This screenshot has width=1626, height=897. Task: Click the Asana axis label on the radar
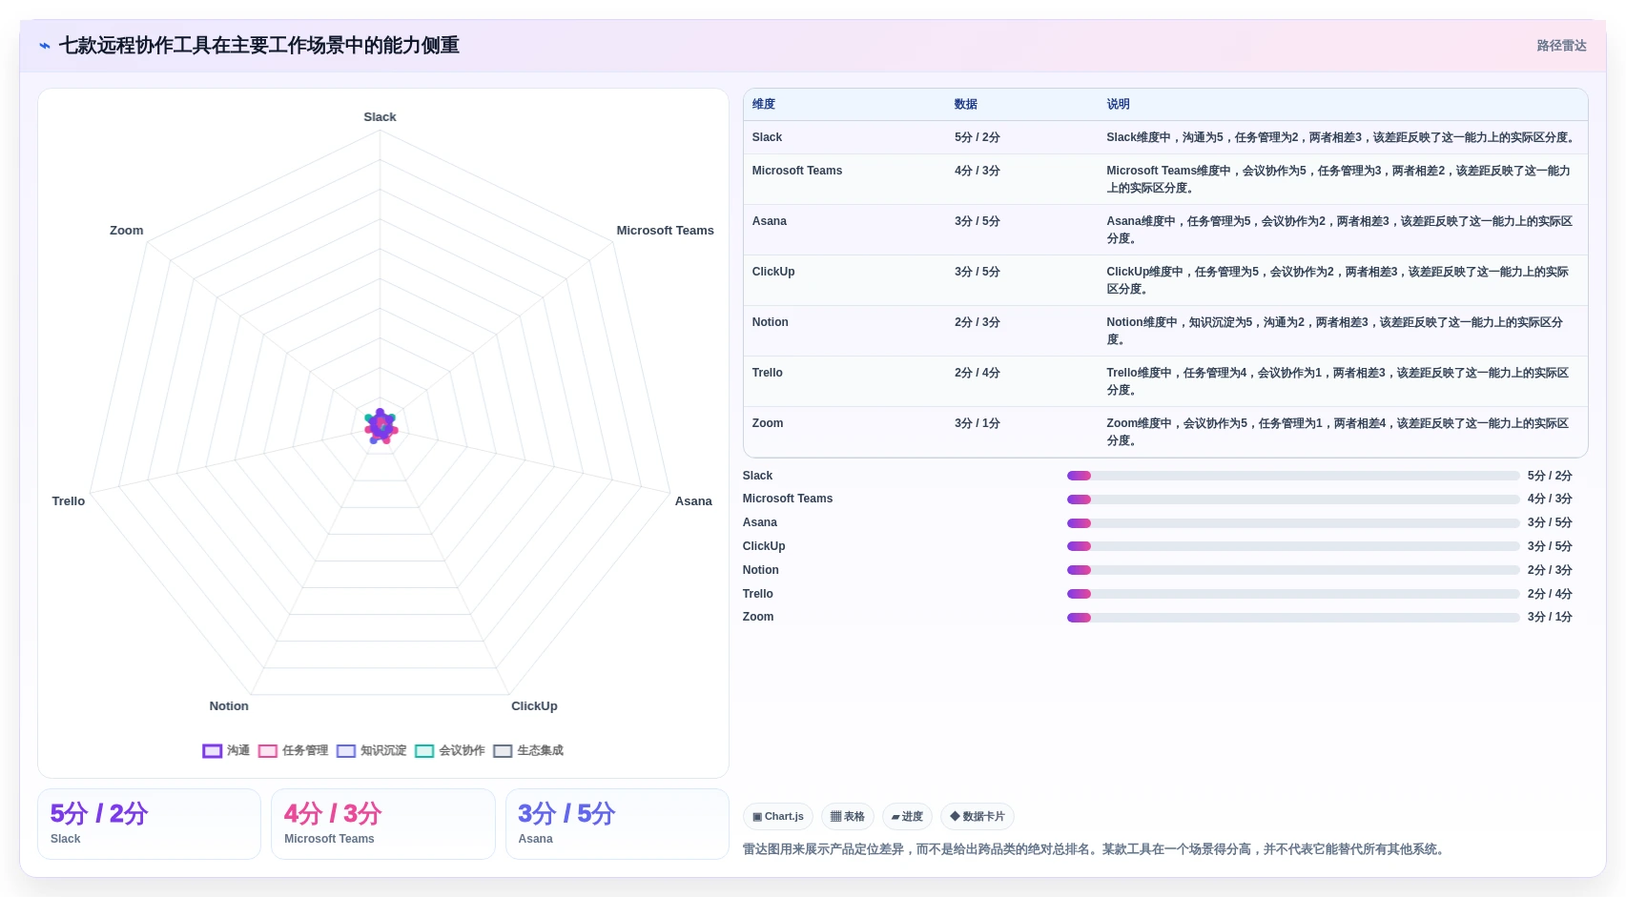tap(693, 501)
